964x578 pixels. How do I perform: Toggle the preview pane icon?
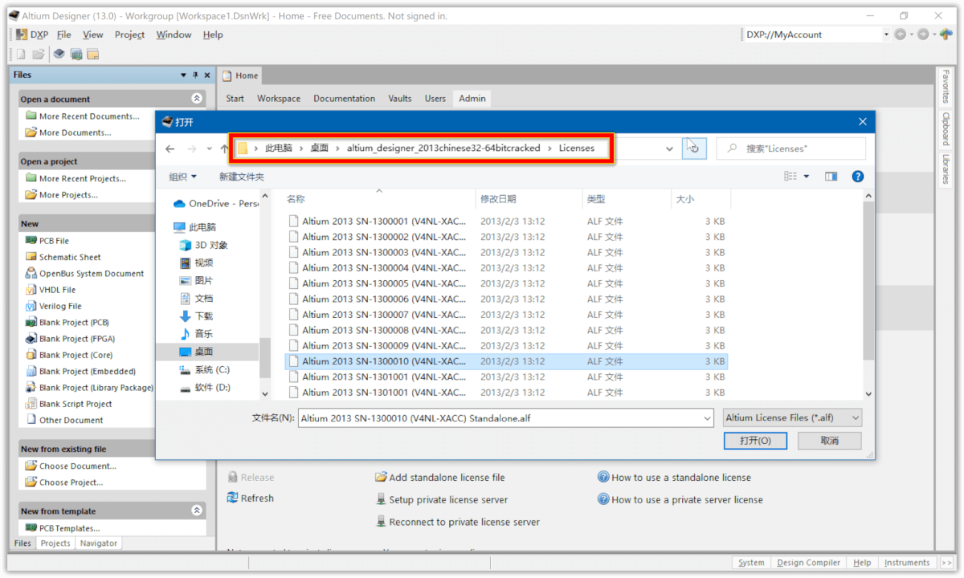(831, 177)
